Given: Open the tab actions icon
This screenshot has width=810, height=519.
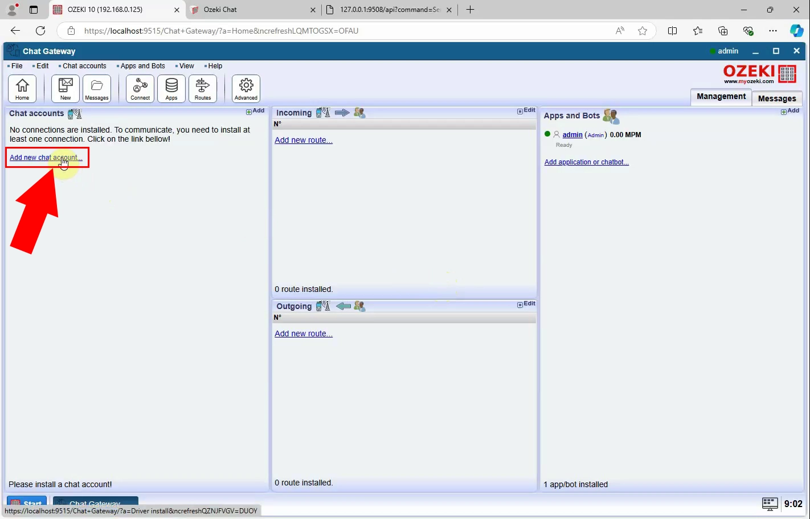Looking at the screenshot, I should (34, 10).
